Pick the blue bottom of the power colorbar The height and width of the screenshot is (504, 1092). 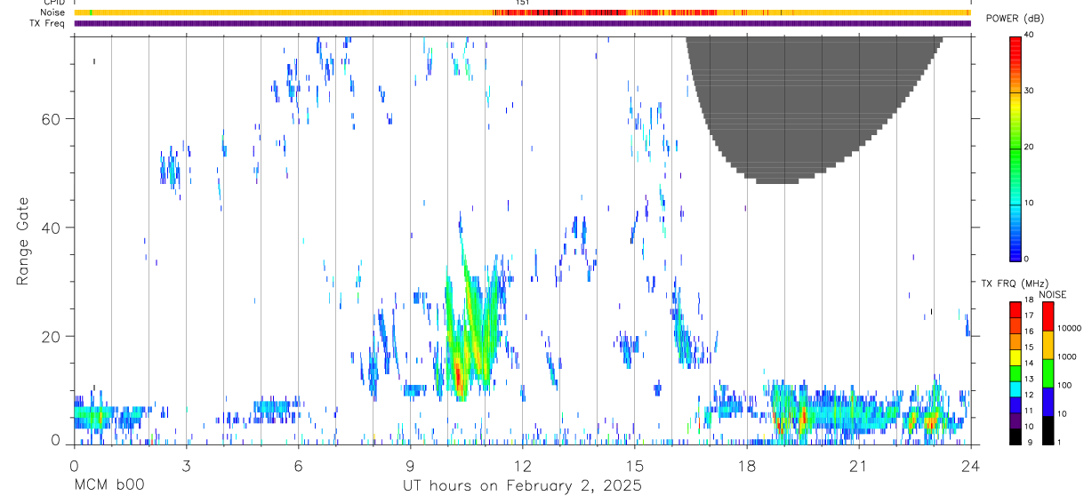coord(1015,249)
